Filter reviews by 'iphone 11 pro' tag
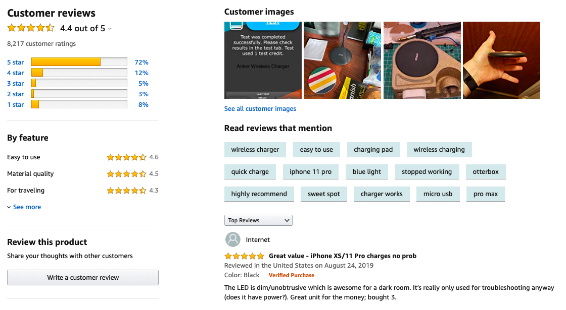This screenshot has width=566, height=310. tap(310, 172)
